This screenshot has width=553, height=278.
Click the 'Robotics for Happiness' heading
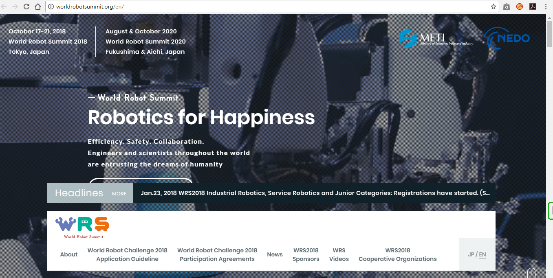point(201,117)
